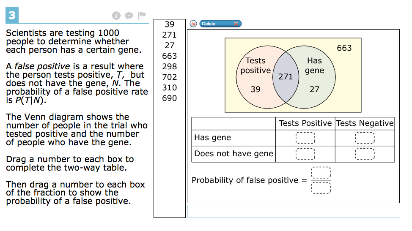Select number 39 in the number list
The width and height of the screenshot is (412, 231).
click(x=170, y=24)
